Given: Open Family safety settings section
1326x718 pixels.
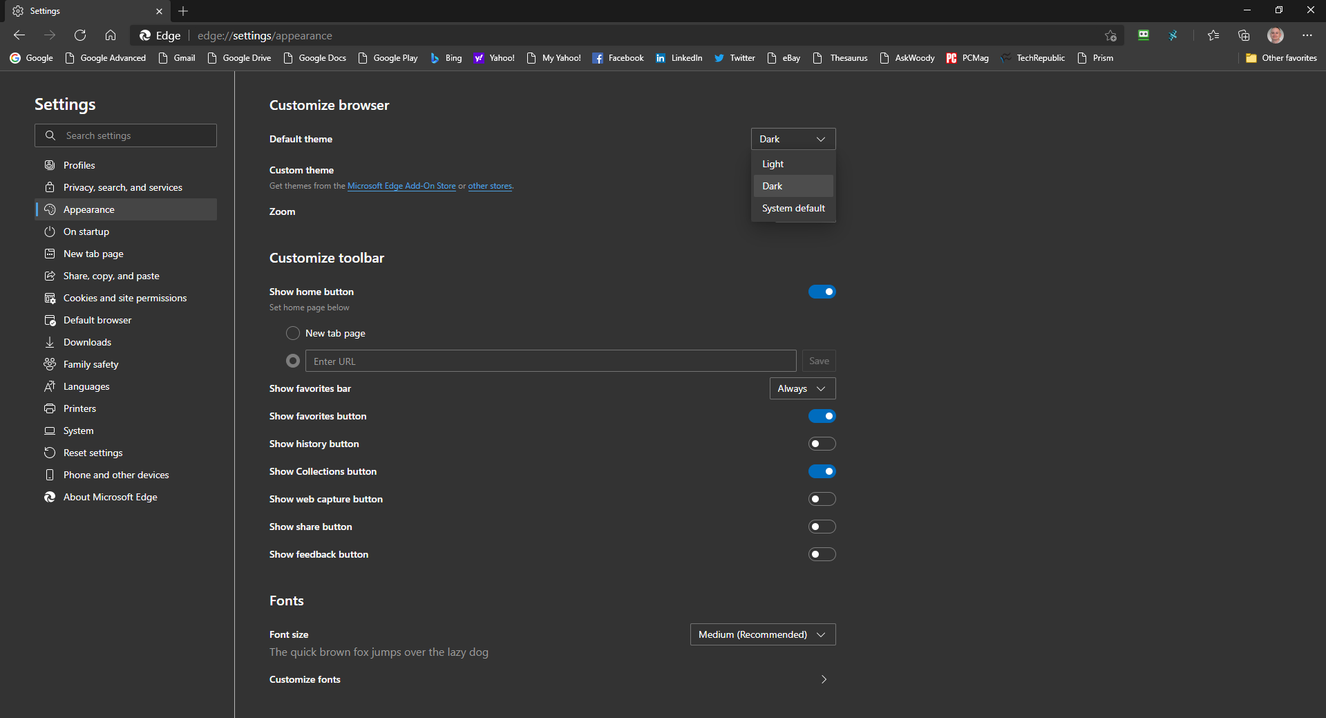Looking at the screenshot, I should 126,364.
